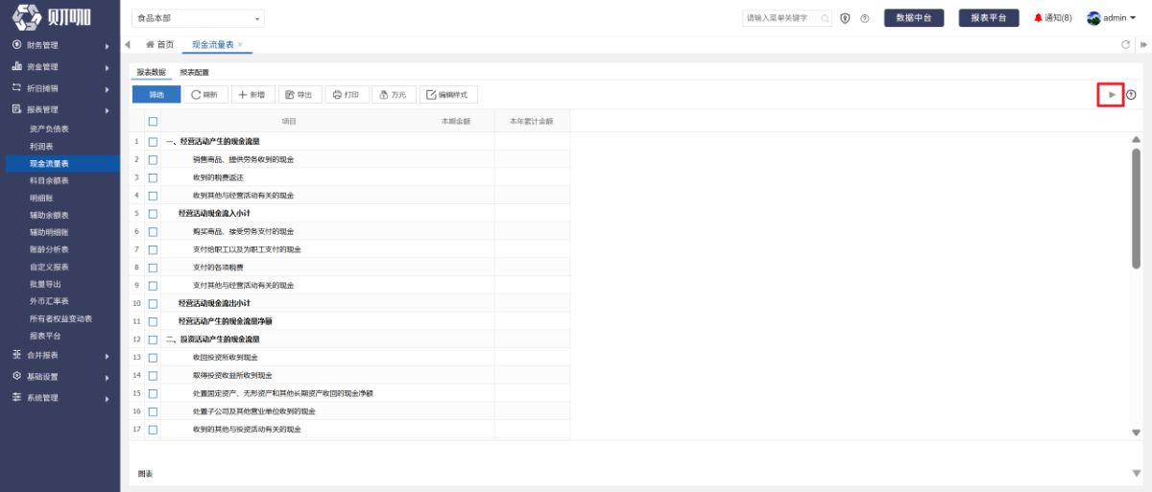Click the search magnifier in the menu keyword box
Viewport: 1152px width, 492px height.
[x=826, y=18]
